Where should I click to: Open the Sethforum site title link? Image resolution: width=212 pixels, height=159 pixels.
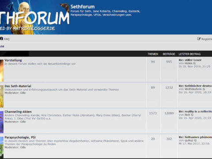[x=83, y=7]
